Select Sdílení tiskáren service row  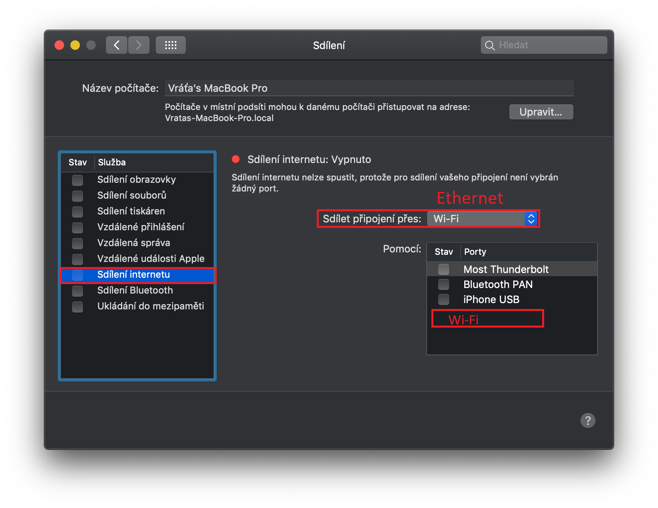pyautogui.click(x=137, y=211)
